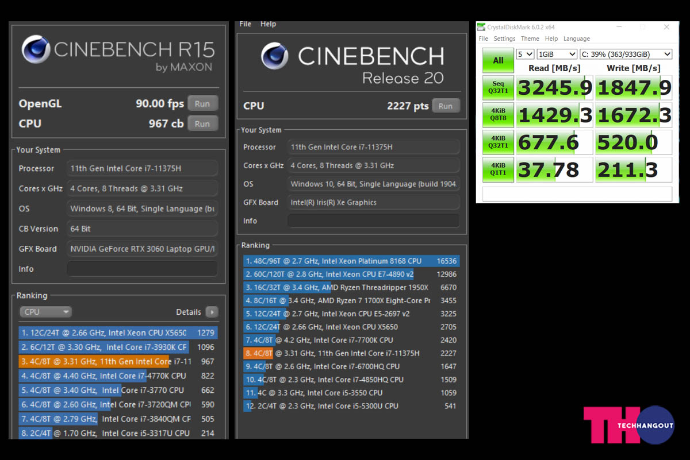Open File menu in Cinebench R20

point(245,24)
